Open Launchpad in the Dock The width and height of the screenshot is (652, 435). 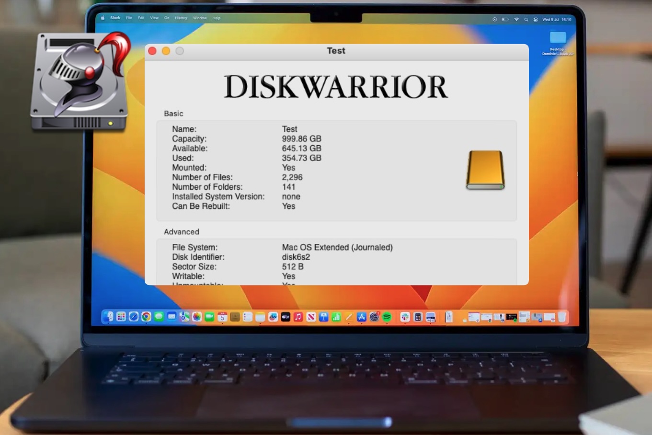(121, 317)
